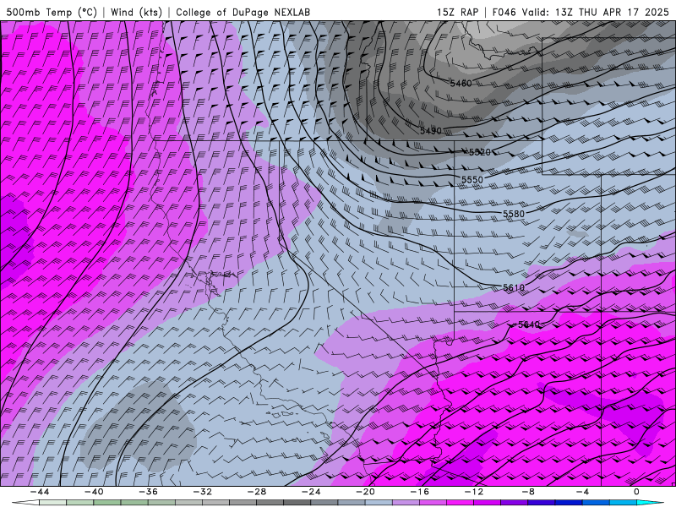Click the 0 color scale label
The image size is (676, 507).
click(x=636, y=492)
